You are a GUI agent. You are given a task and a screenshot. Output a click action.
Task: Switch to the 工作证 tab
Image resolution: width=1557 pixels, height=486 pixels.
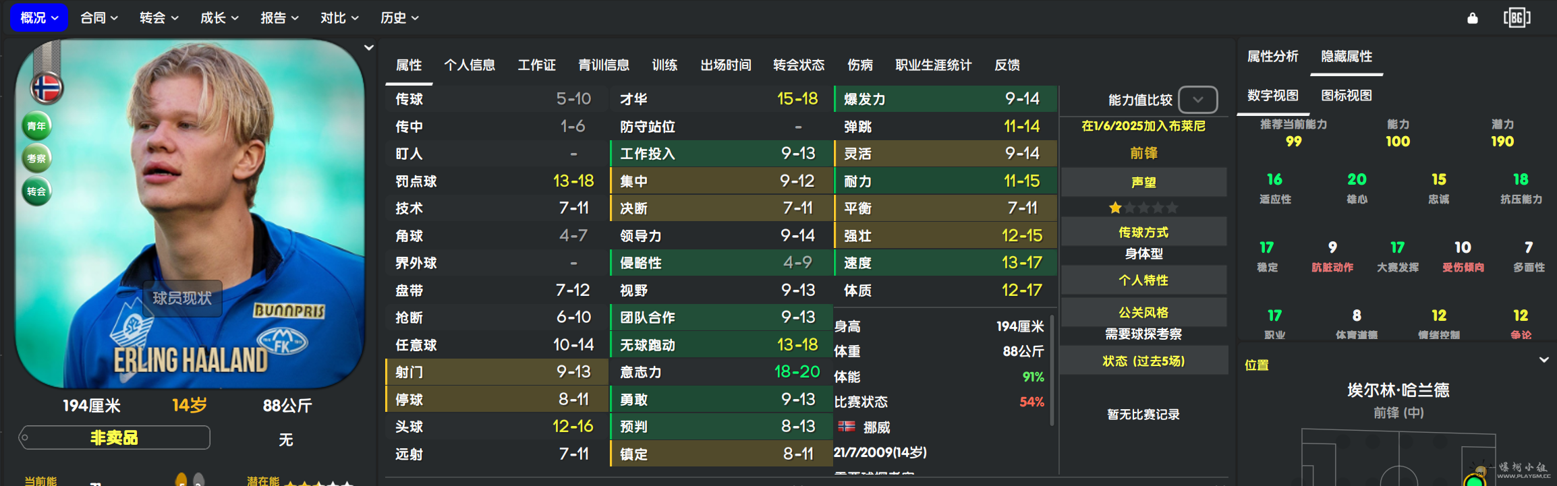click(x=536, y=65)
